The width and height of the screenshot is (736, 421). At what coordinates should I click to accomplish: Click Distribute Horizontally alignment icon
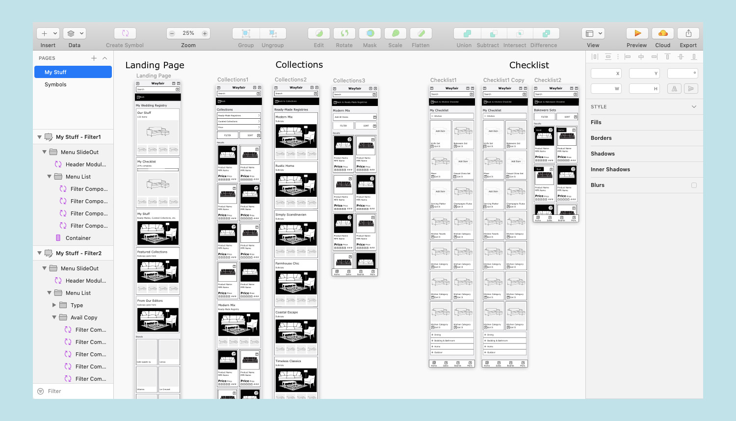pos(595,57)
